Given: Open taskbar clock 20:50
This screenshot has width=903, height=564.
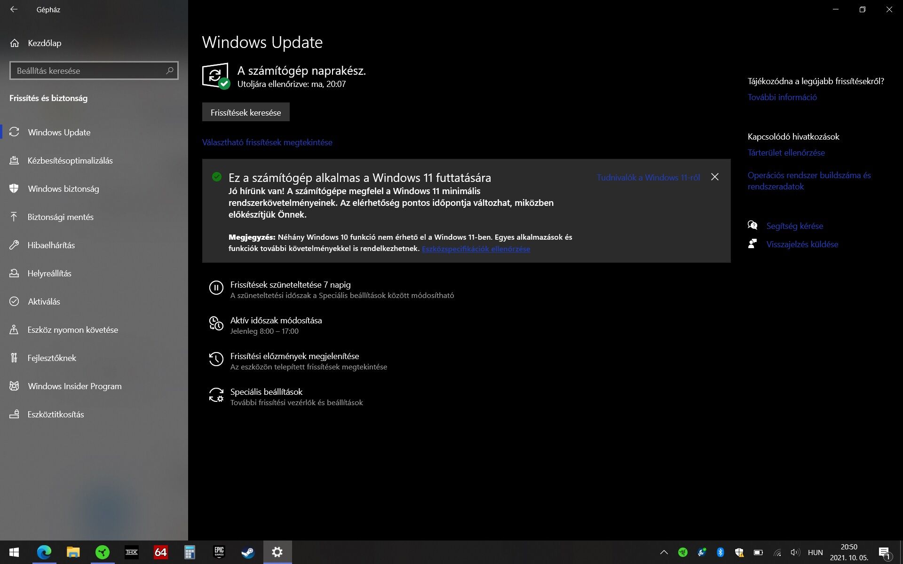Looking at the screenshot, I should click(x=849, y=552).
